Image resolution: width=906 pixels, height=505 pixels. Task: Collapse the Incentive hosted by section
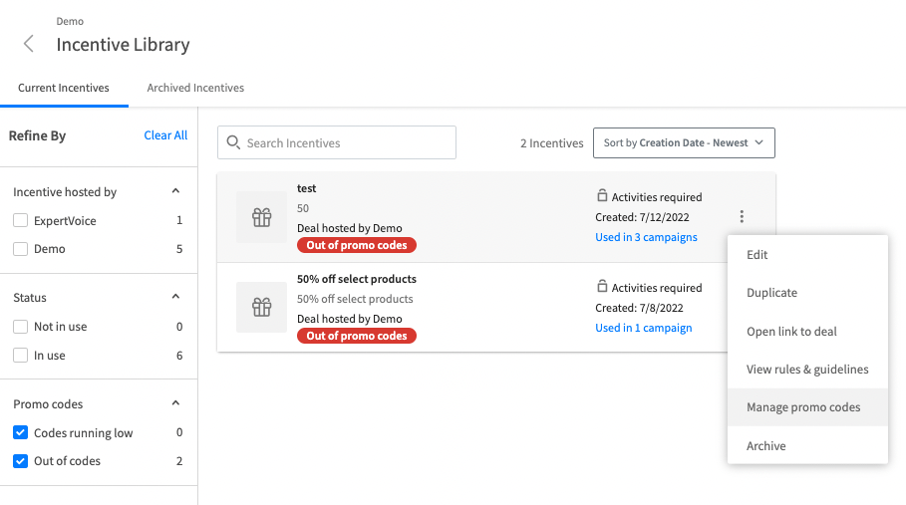coord(175,191)
